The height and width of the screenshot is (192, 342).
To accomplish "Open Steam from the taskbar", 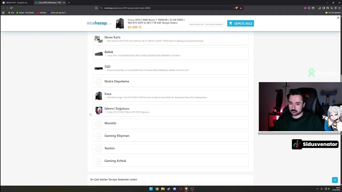I will click(x=169, y=189).
